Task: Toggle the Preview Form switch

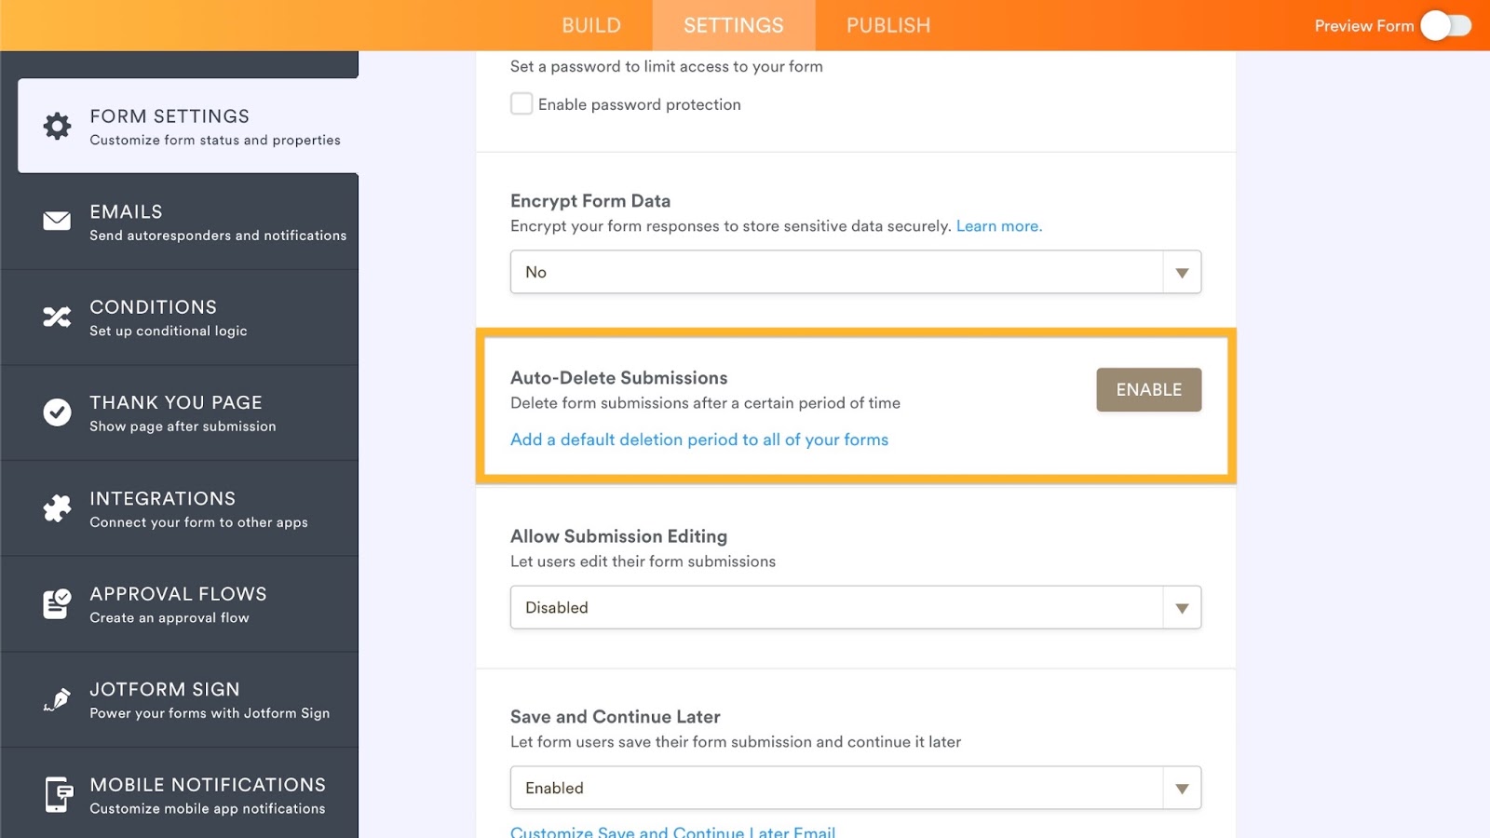Action: 1445,26
